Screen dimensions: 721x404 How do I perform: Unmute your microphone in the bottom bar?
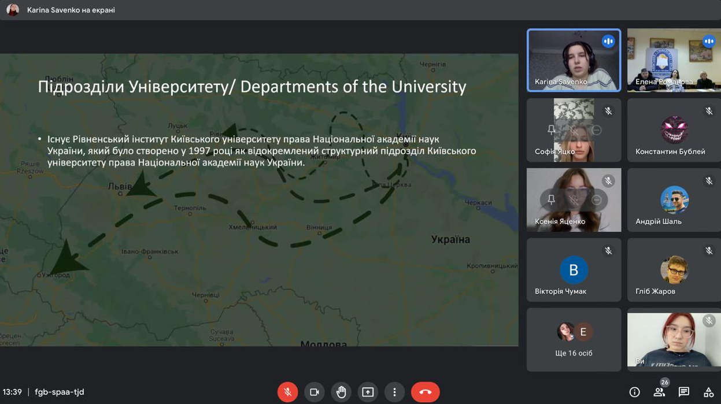click(x=287, y=392)
